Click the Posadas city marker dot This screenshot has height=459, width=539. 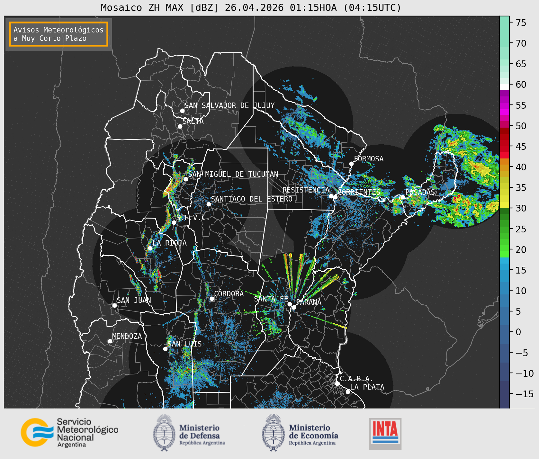point(402,197)
